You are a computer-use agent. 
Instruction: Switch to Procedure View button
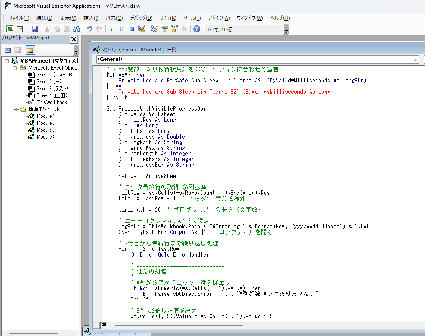click(x=96, y=324)
